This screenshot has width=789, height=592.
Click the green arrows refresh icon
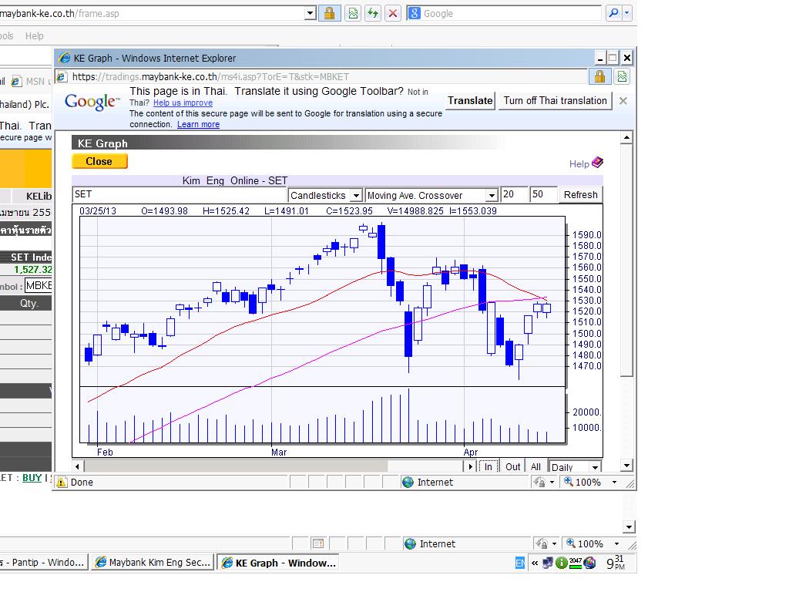(373, 13)
